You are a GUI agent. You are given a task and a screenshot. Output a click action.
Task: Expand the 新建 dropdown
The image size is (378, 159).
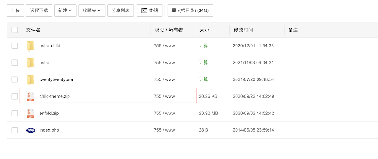click(65, 10)
